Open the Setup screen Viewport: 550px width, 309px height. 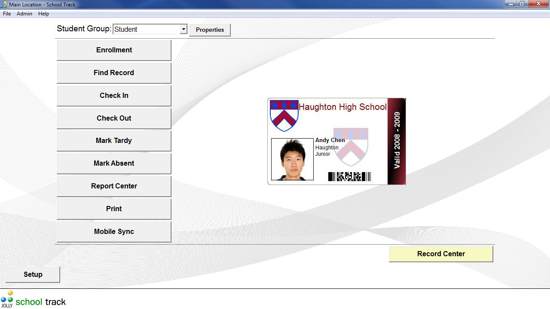tap(33, 275)
